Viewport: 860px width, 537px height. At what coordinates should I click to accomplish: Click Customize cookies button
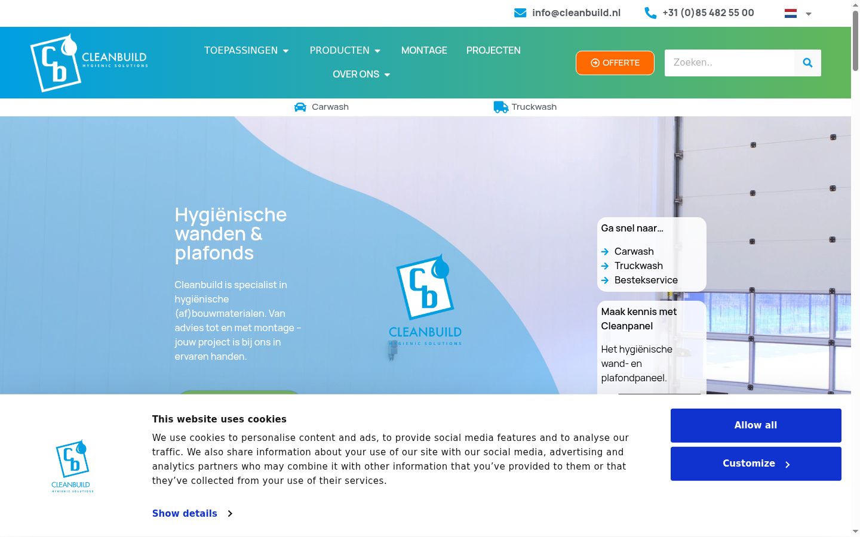click(756, 464)
